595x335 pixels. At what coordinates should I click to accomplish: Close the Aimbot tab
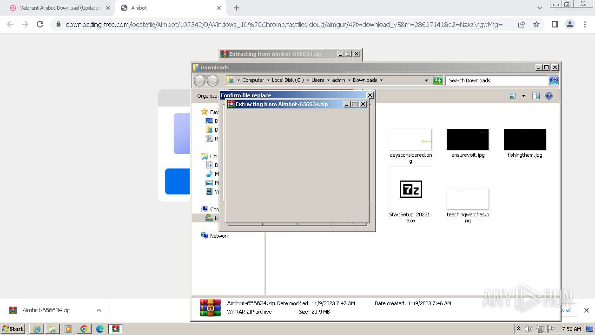[219, 8]
